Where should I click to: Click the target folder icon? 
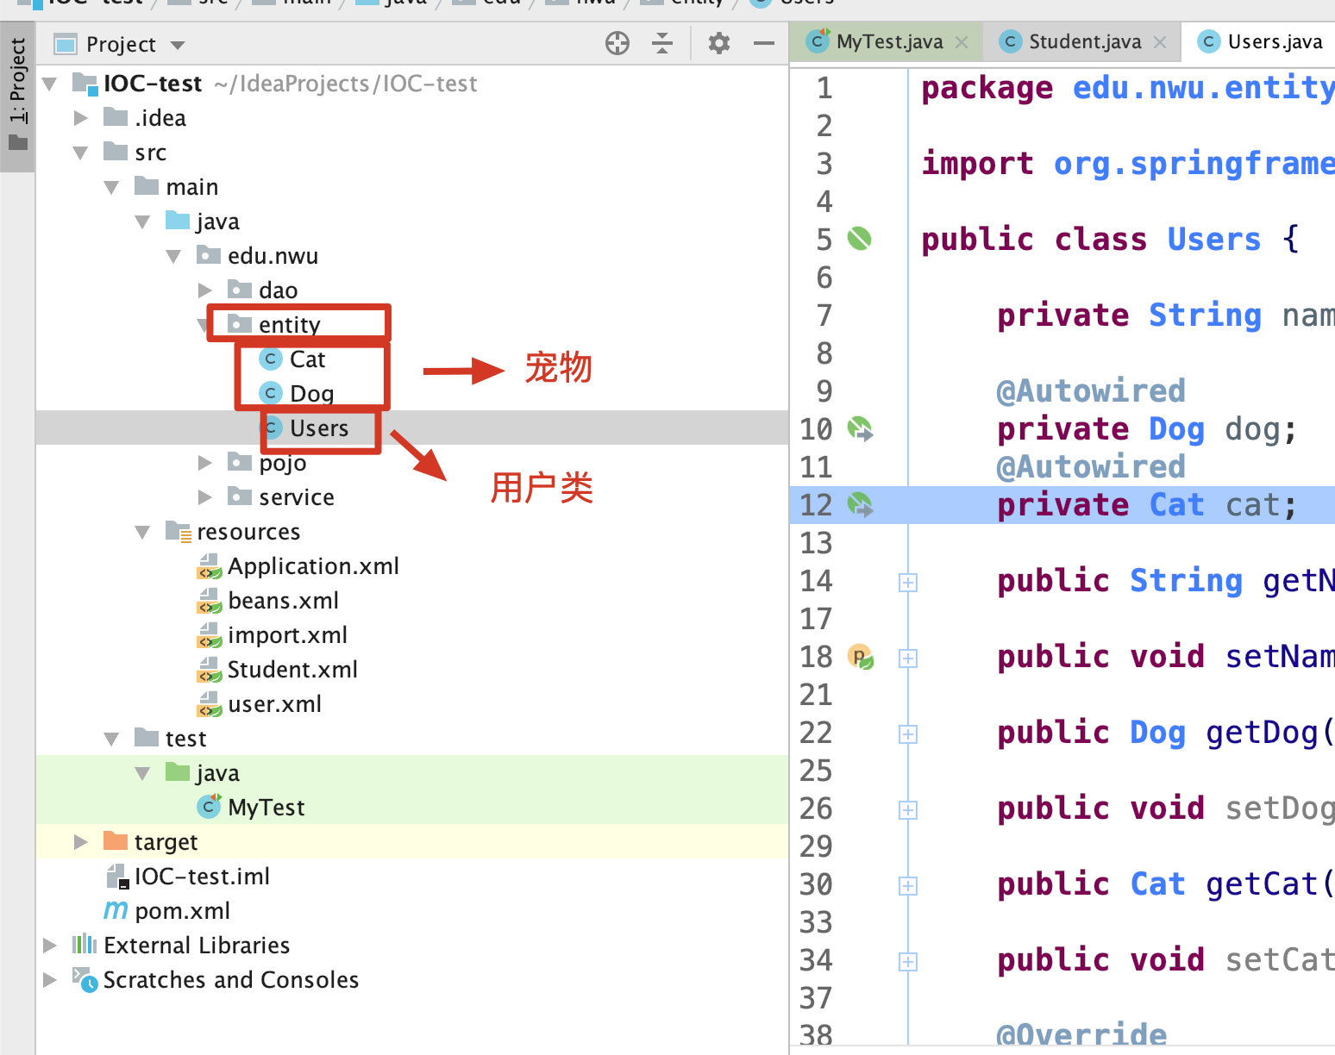tap(116, 840)
